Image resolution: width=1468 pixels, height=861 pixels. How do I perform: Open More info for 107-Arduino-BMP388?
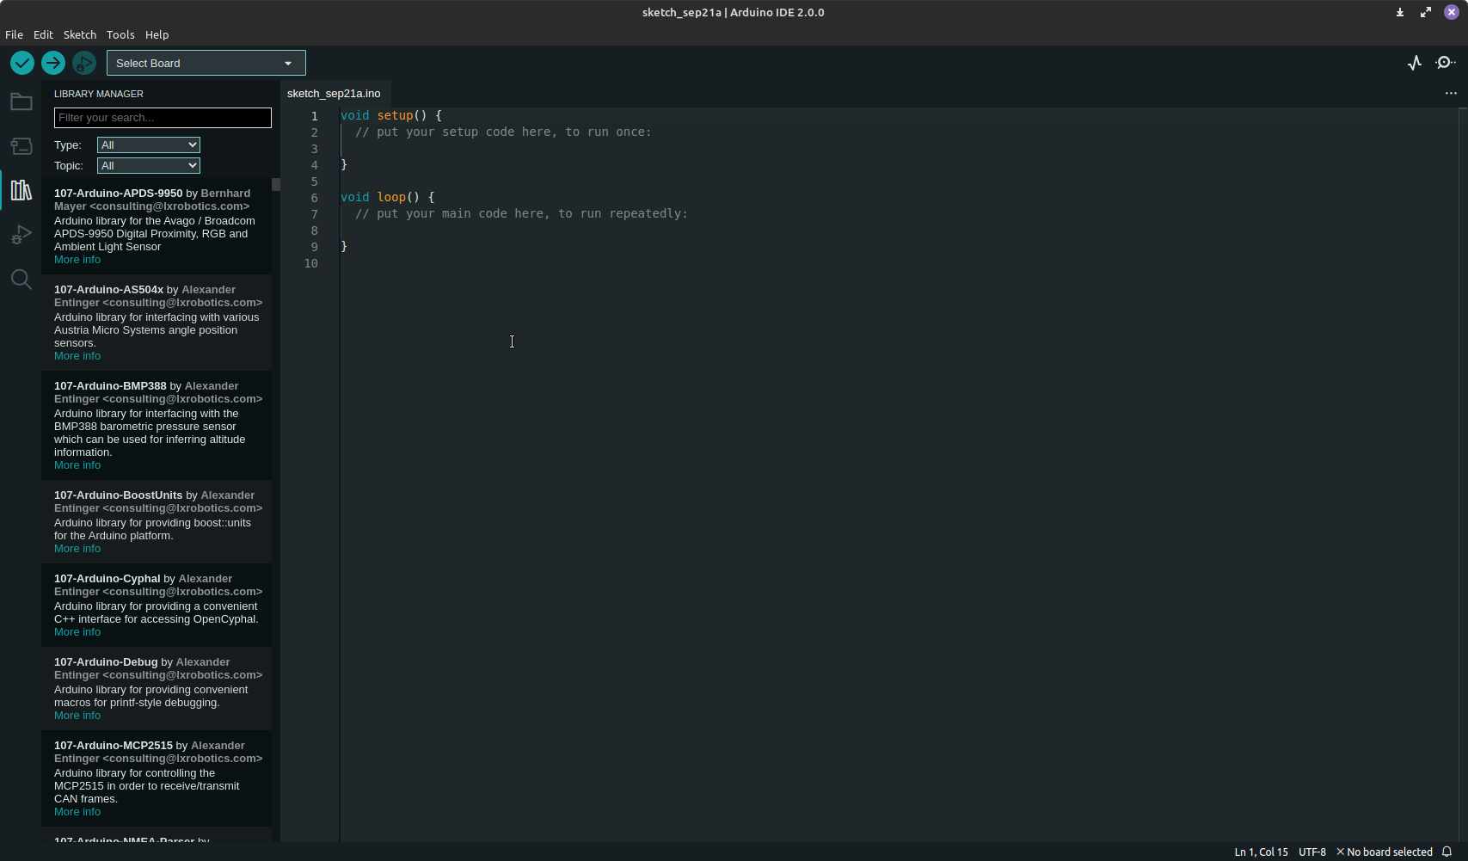(x=77, y=465)
